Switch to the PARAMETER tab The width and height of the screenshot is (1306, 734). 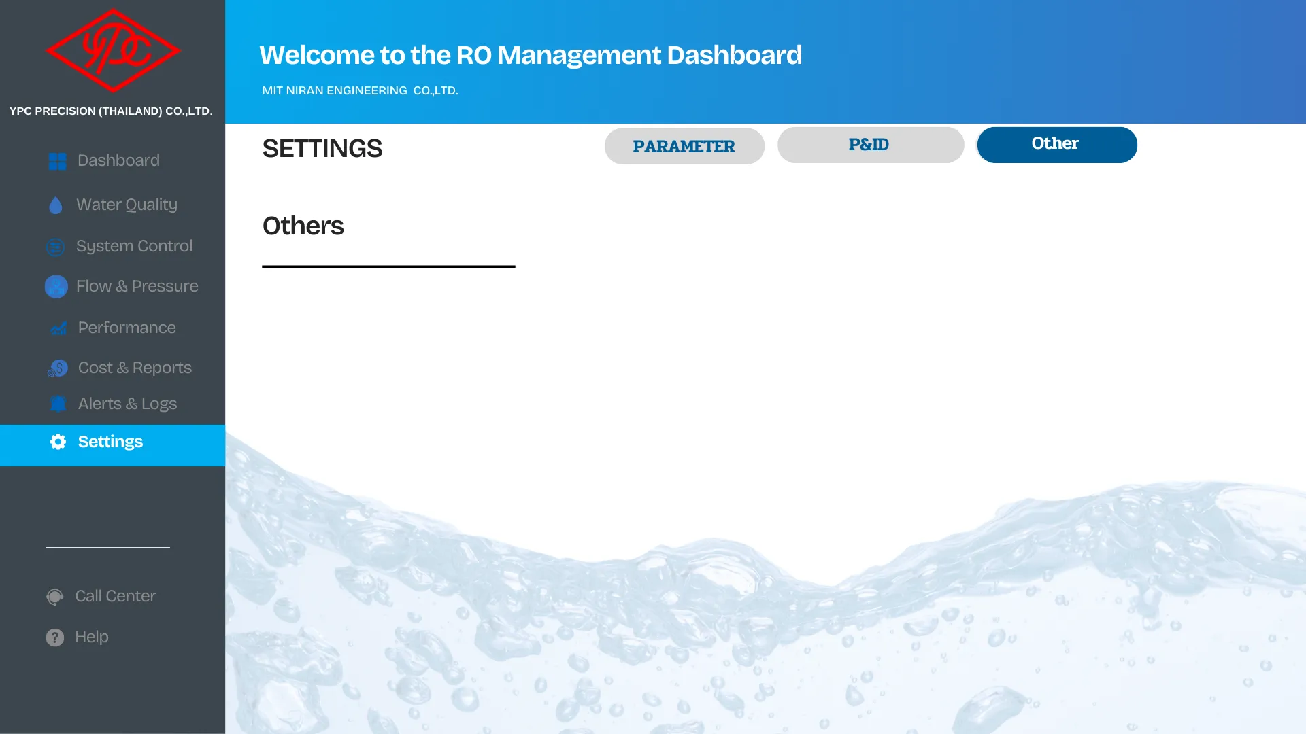pyautogui.click(x=684, y=146)
